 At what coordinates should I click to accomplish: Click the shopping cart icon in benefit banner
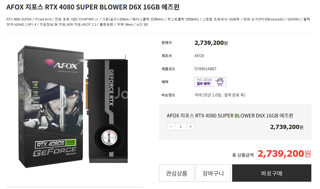220,82
